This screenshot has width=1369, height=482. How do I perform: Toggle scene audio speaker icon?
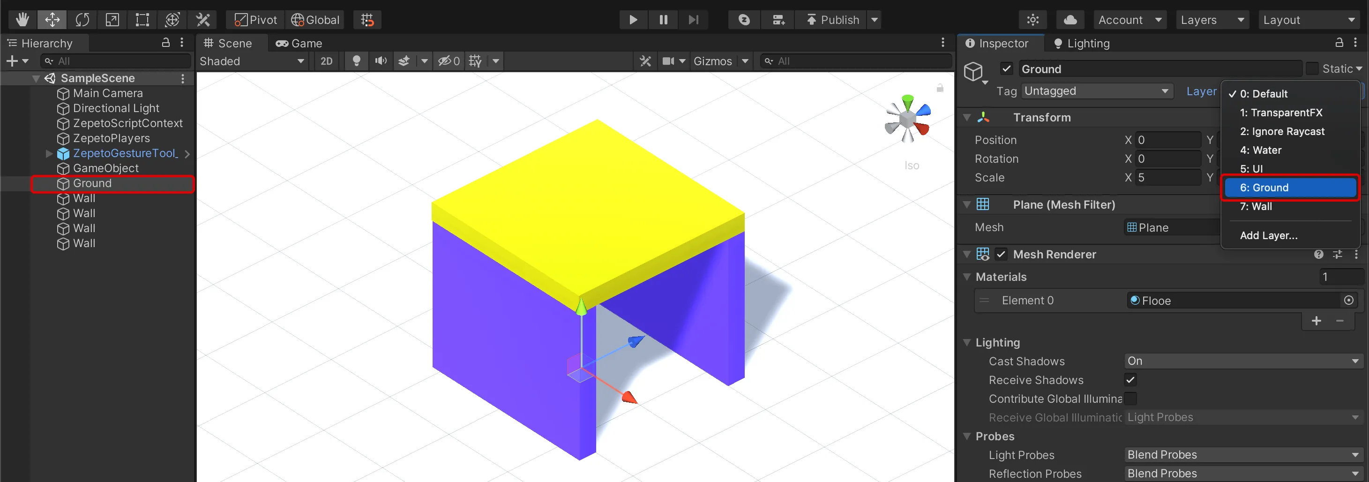pyautogui.click(x=381, y=61)
